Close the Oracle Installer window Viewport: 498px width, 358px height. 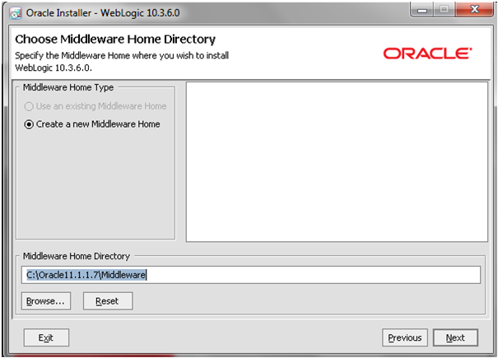(x=474, y=9)
